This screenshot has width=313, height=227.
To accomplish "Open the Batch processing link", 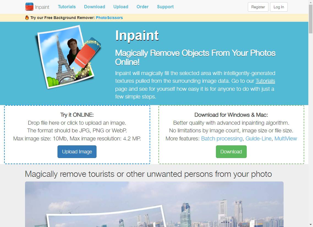I will pyautogui.click(x=222, y=138).
